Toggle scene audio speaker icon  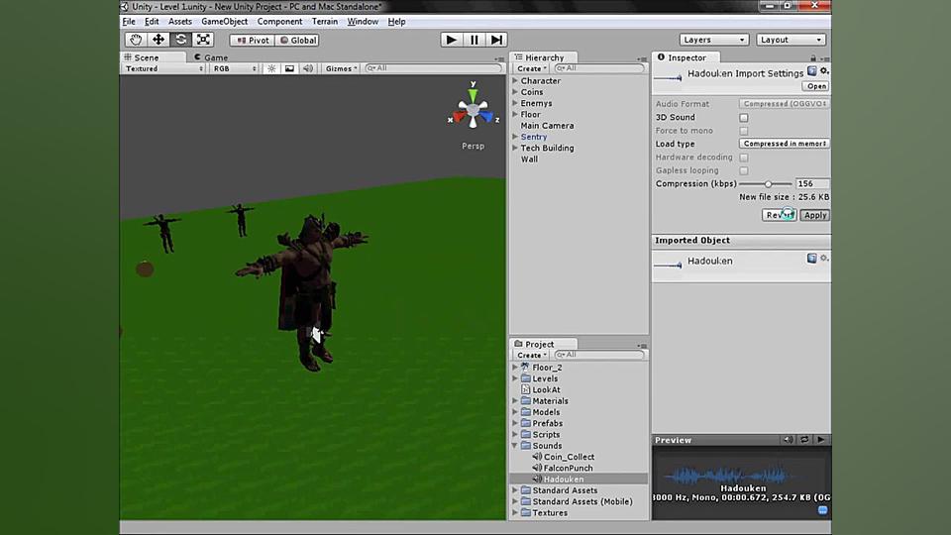click(307, 68)
